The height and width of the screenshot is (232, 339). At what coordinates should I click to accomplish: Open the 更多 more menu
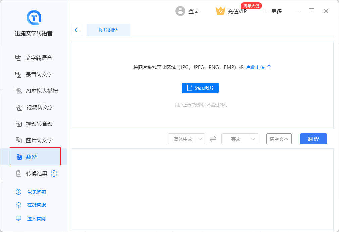pos(273,11)
